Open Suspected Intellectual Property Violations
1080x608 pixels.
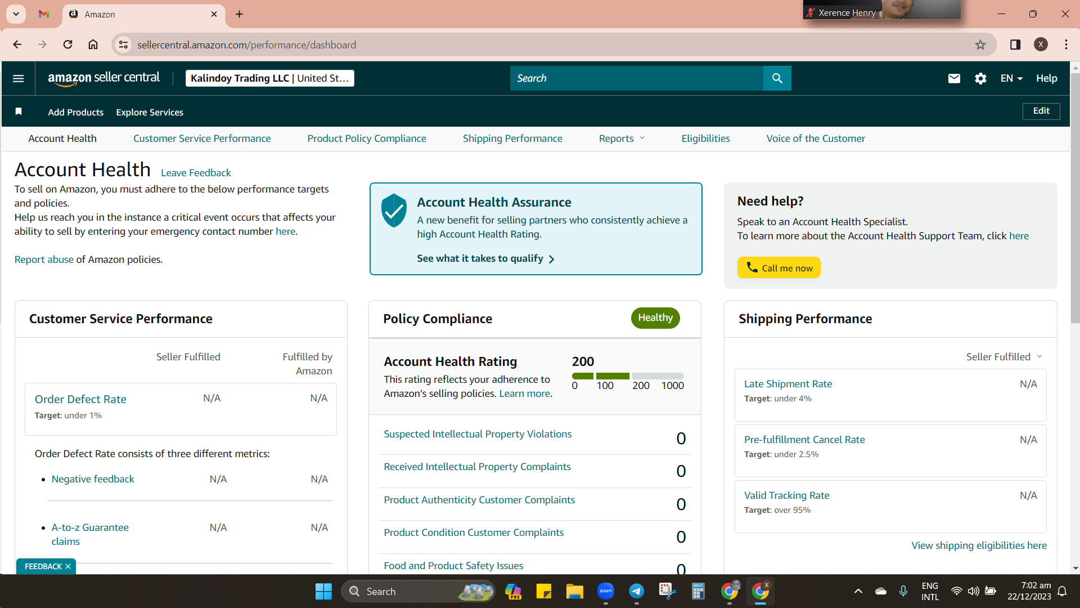tap(478, 434)
